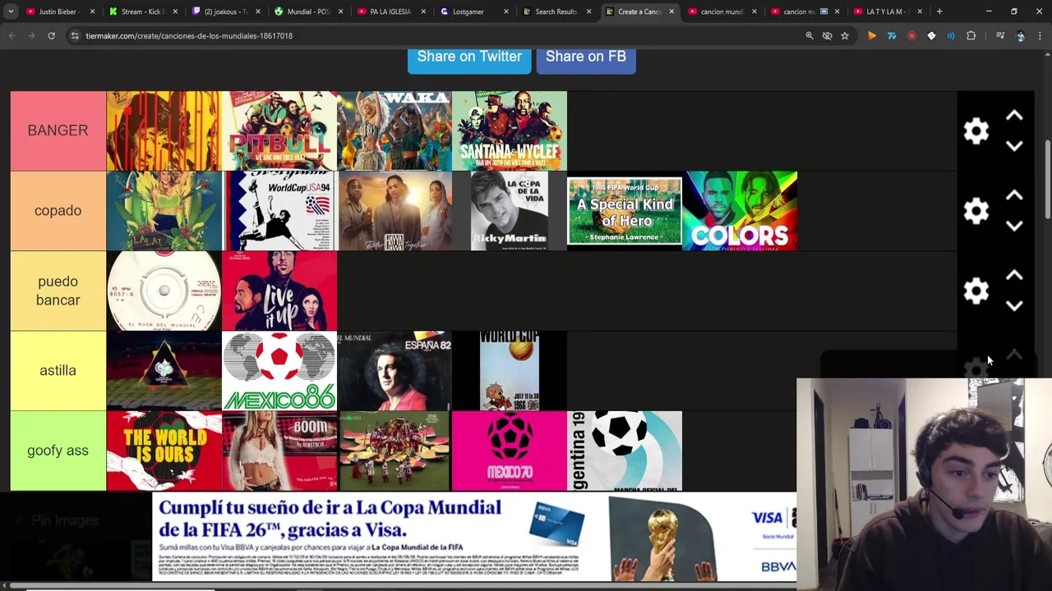Screen dimensions: 1052x591
Task: Select the astilla tier label
Action: point(58,370)
